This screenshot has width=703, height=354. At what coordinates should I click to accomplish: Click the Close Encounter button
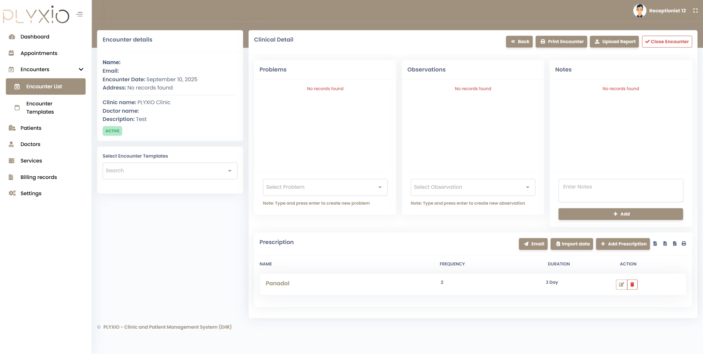coord(667,42)
